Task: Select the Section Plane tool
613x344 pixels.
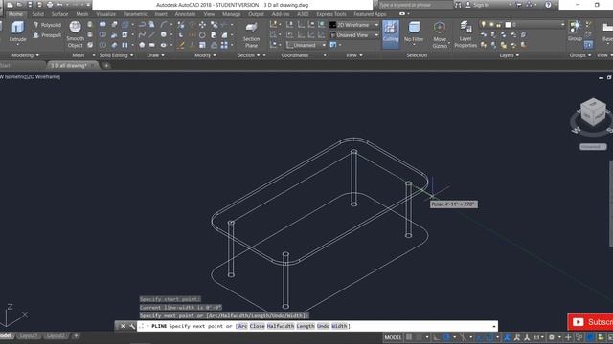Action: (251, 34)
